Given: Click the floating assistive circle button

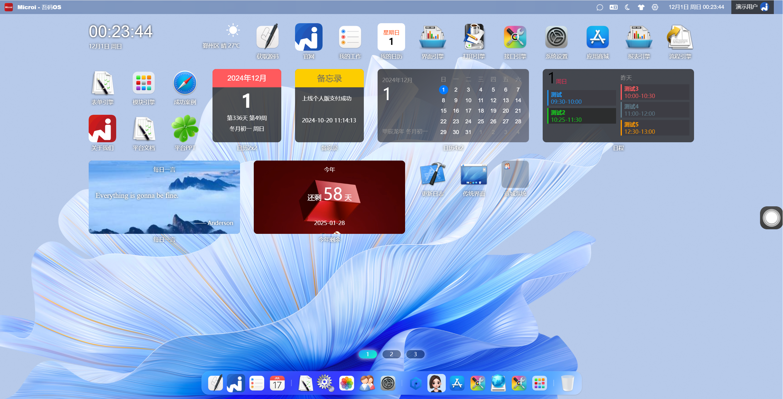Looking at the screenshot, I should coord(771,218).
